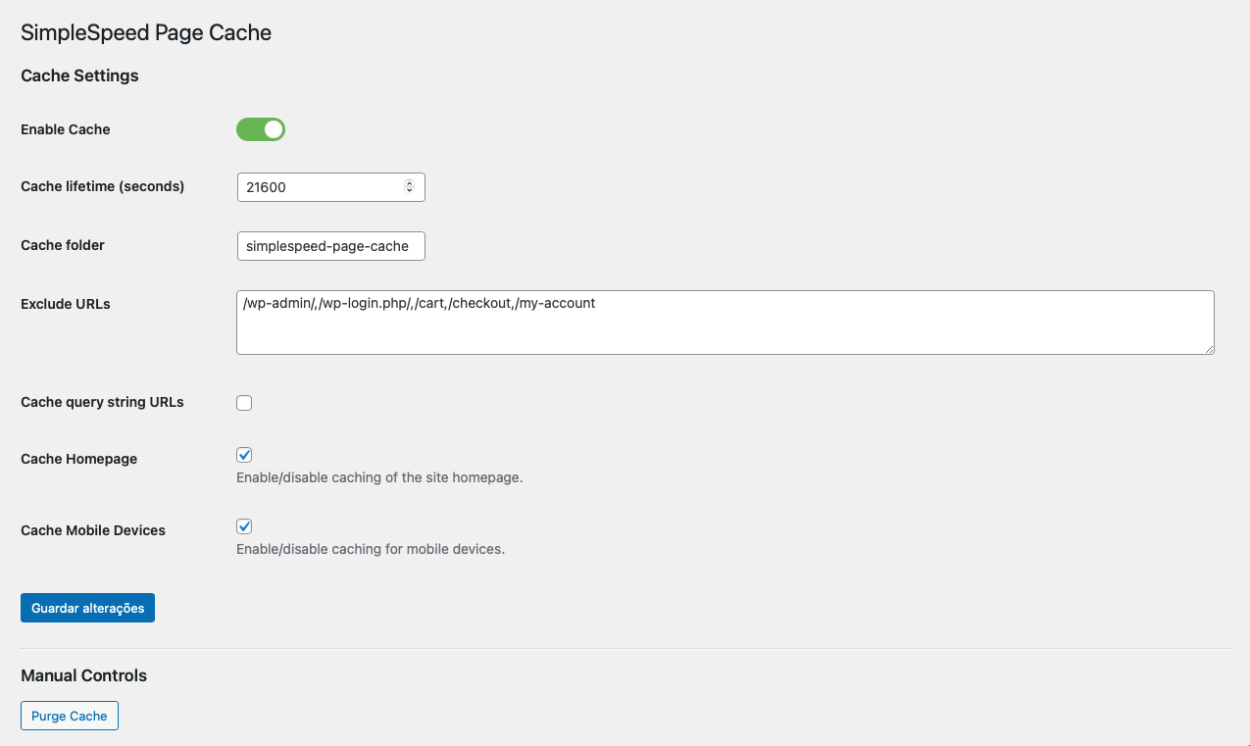Click the Cache lifetime (seconds) label
The width and height of the screenshot is (1250, 746).
[102, 186]
